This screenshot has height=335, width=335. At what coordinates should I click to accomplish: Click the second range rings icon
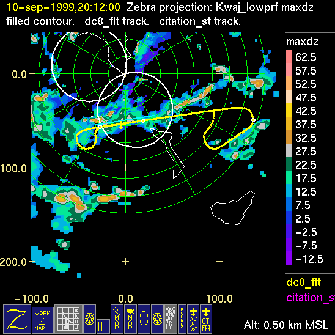tap(157, 319)
